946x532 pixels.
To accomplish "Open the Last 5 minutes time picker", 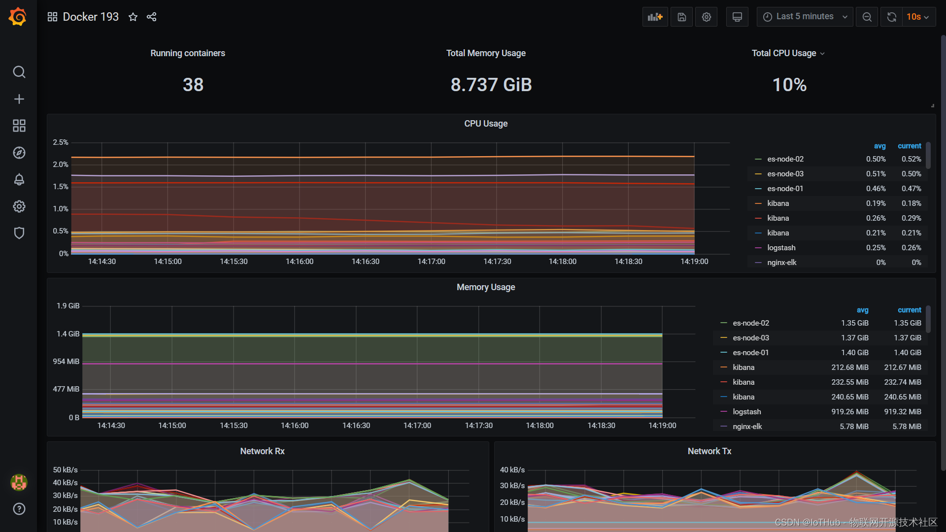I will coord(805,17).
